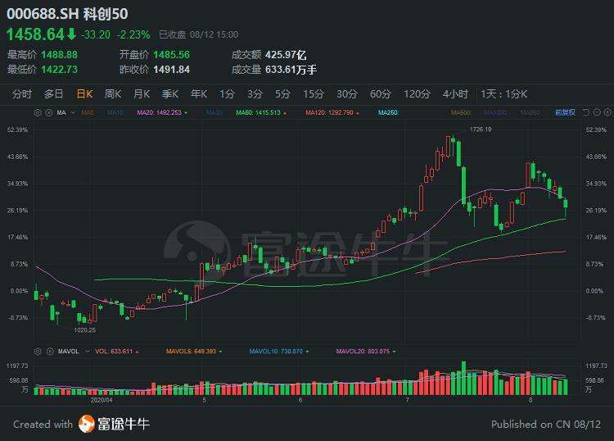The image size is (614, 441).
Task: Open MA indicator settings gear
Action: click(x=37, y=111)
